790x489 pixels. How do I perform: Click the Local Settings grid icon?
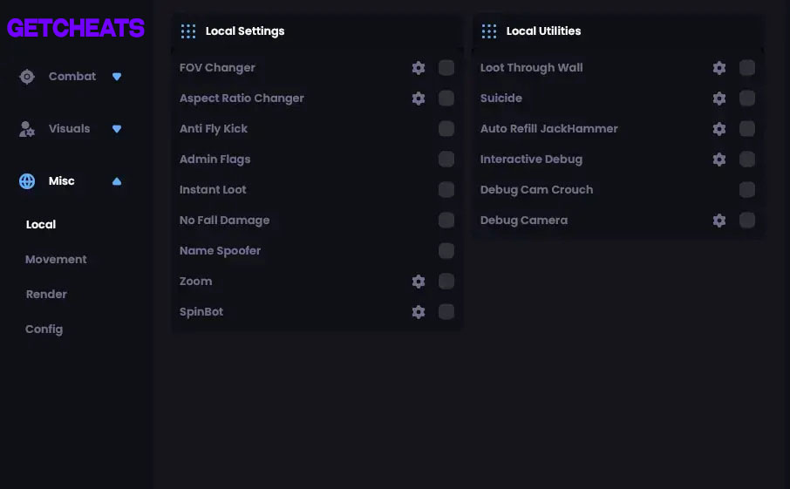188,31
